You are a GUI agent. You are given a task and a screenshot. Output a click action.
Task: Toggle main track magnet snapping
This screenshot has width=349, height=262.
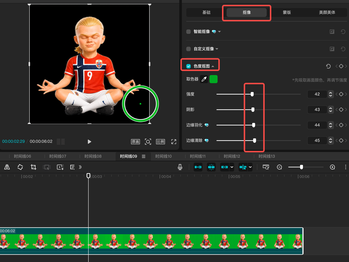coord(198,167)
